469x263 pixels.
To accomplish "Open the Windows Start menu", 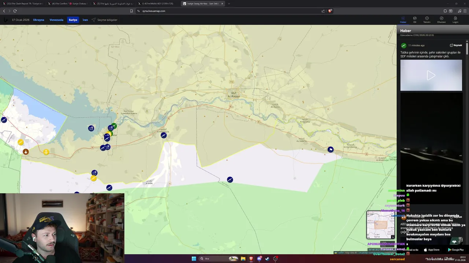I will point(194,259).
